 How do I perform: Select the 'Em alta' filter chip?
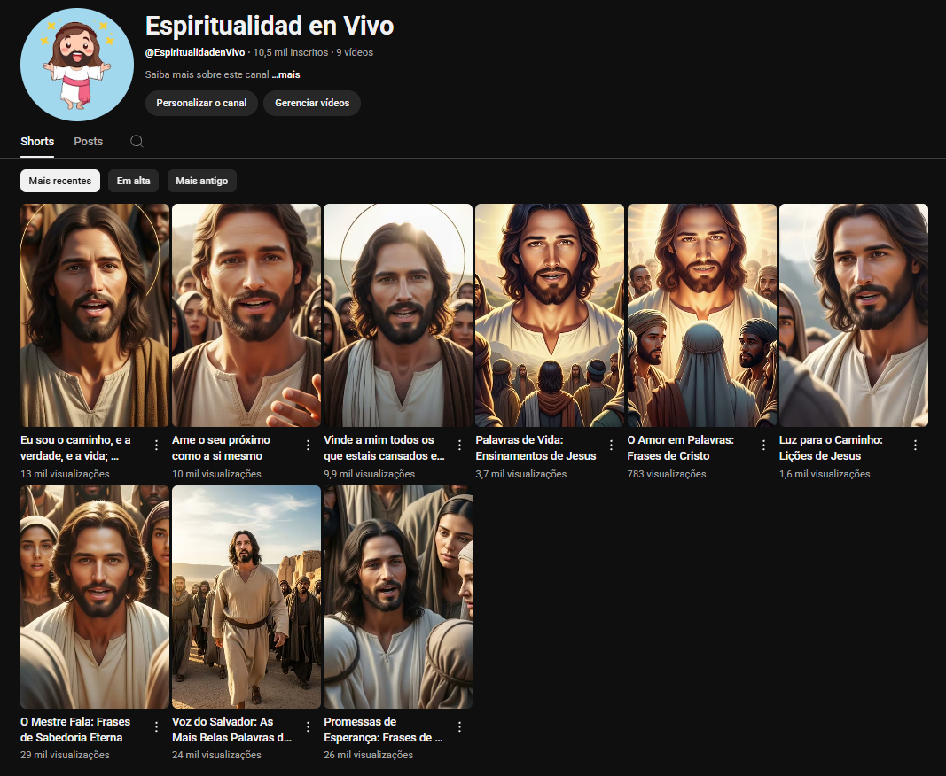(133, 181)
